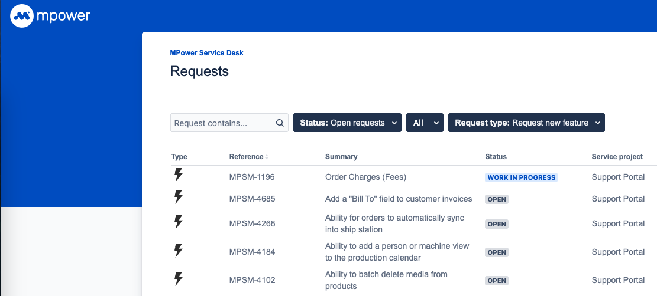Click Support Portal for MPSM-4102
657x296 pixels.
(618, 280)
